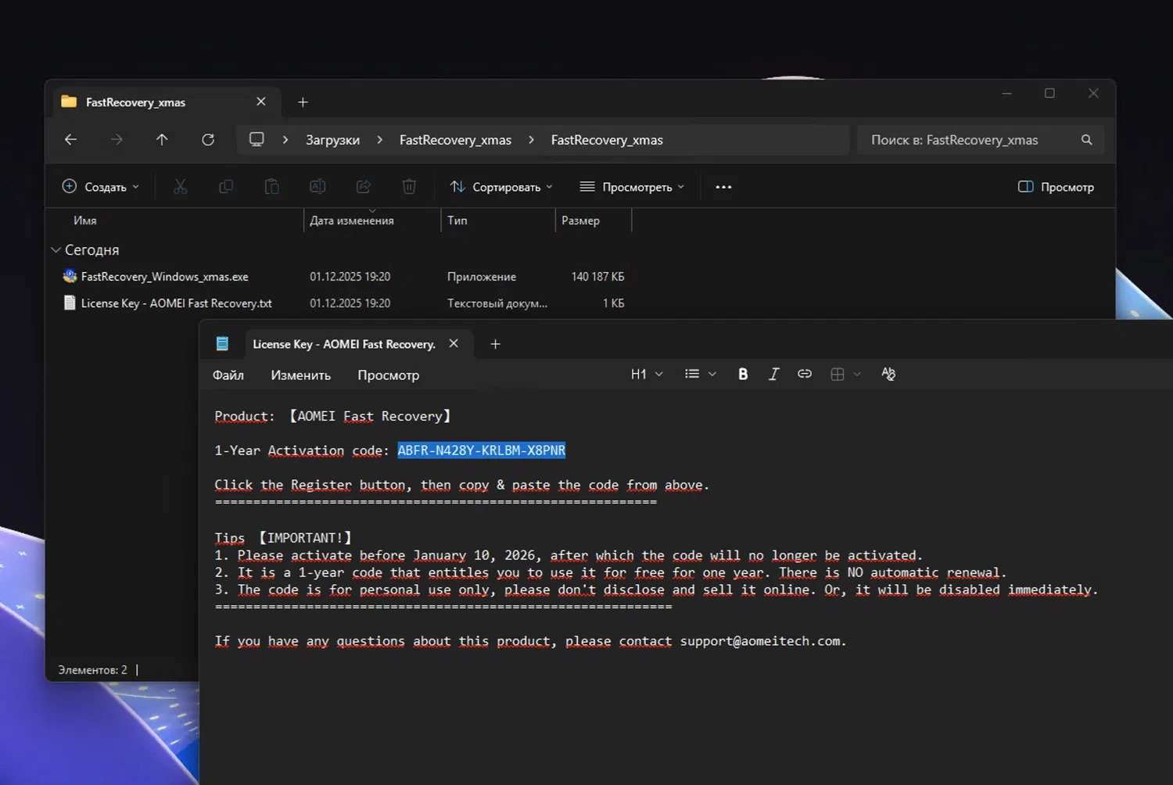Go up one folder level
This screenshot has width=1173, height=785.
(162, 140)
